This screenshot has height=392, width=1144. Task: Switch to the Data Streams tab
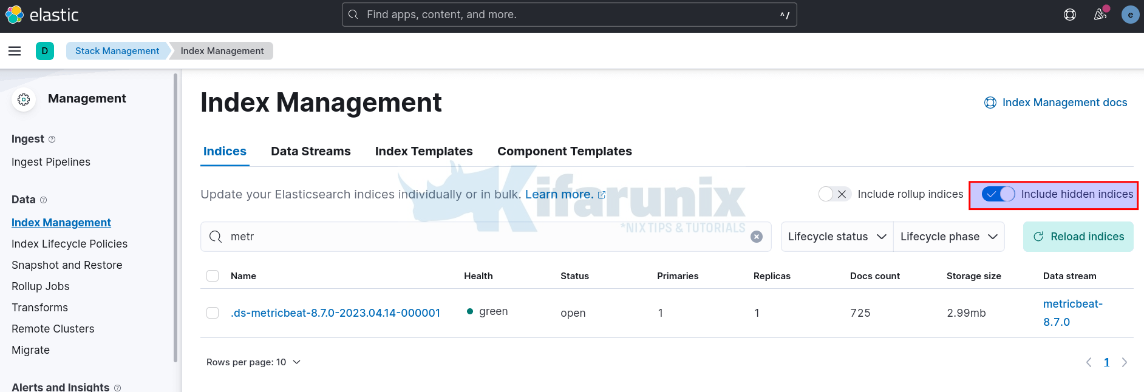[311, 152]
